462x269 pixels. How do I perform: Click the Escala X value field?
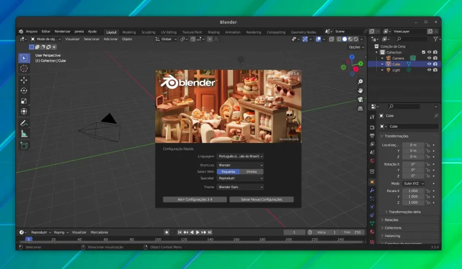413,191
